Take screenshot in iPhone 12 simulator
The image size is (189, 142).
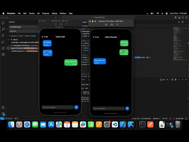pyautogui.click(x=61, y=24)
